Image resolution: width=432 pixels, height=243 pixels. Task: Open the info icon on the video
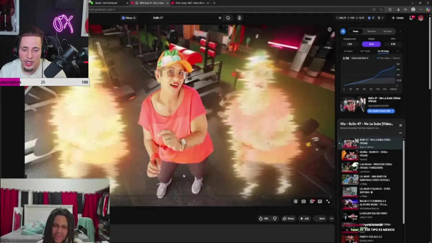tap(330, 30)
